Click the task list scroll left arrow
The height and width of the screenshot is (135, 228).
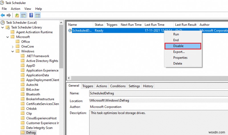click(x=69, y=78)
